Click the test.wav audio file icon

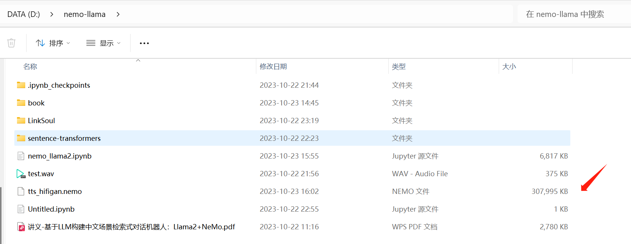[x=21, y=174]
